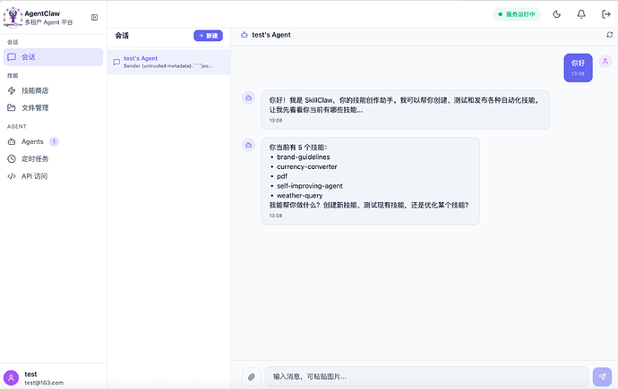
Task: Click the Agents count badge 1
Action: click(54, 141)
